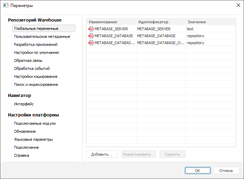Select Обработка событий in the sidebar
Screen dimensions: 244x179
click(32, 68)
